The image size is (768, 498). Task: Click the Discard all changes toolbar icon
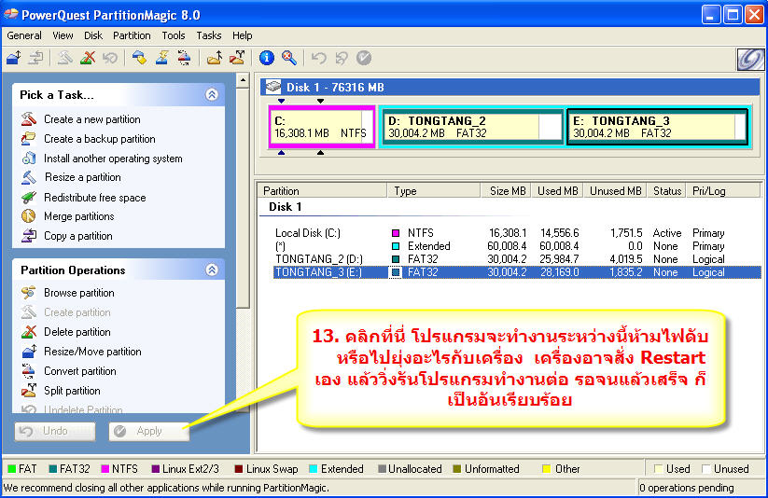coord(342,58)
